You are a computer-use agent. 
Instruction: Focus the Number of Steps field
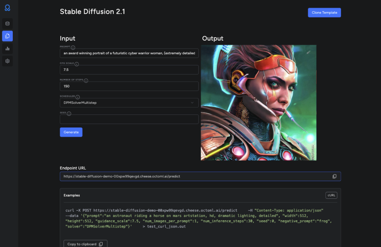pos(129,86)
